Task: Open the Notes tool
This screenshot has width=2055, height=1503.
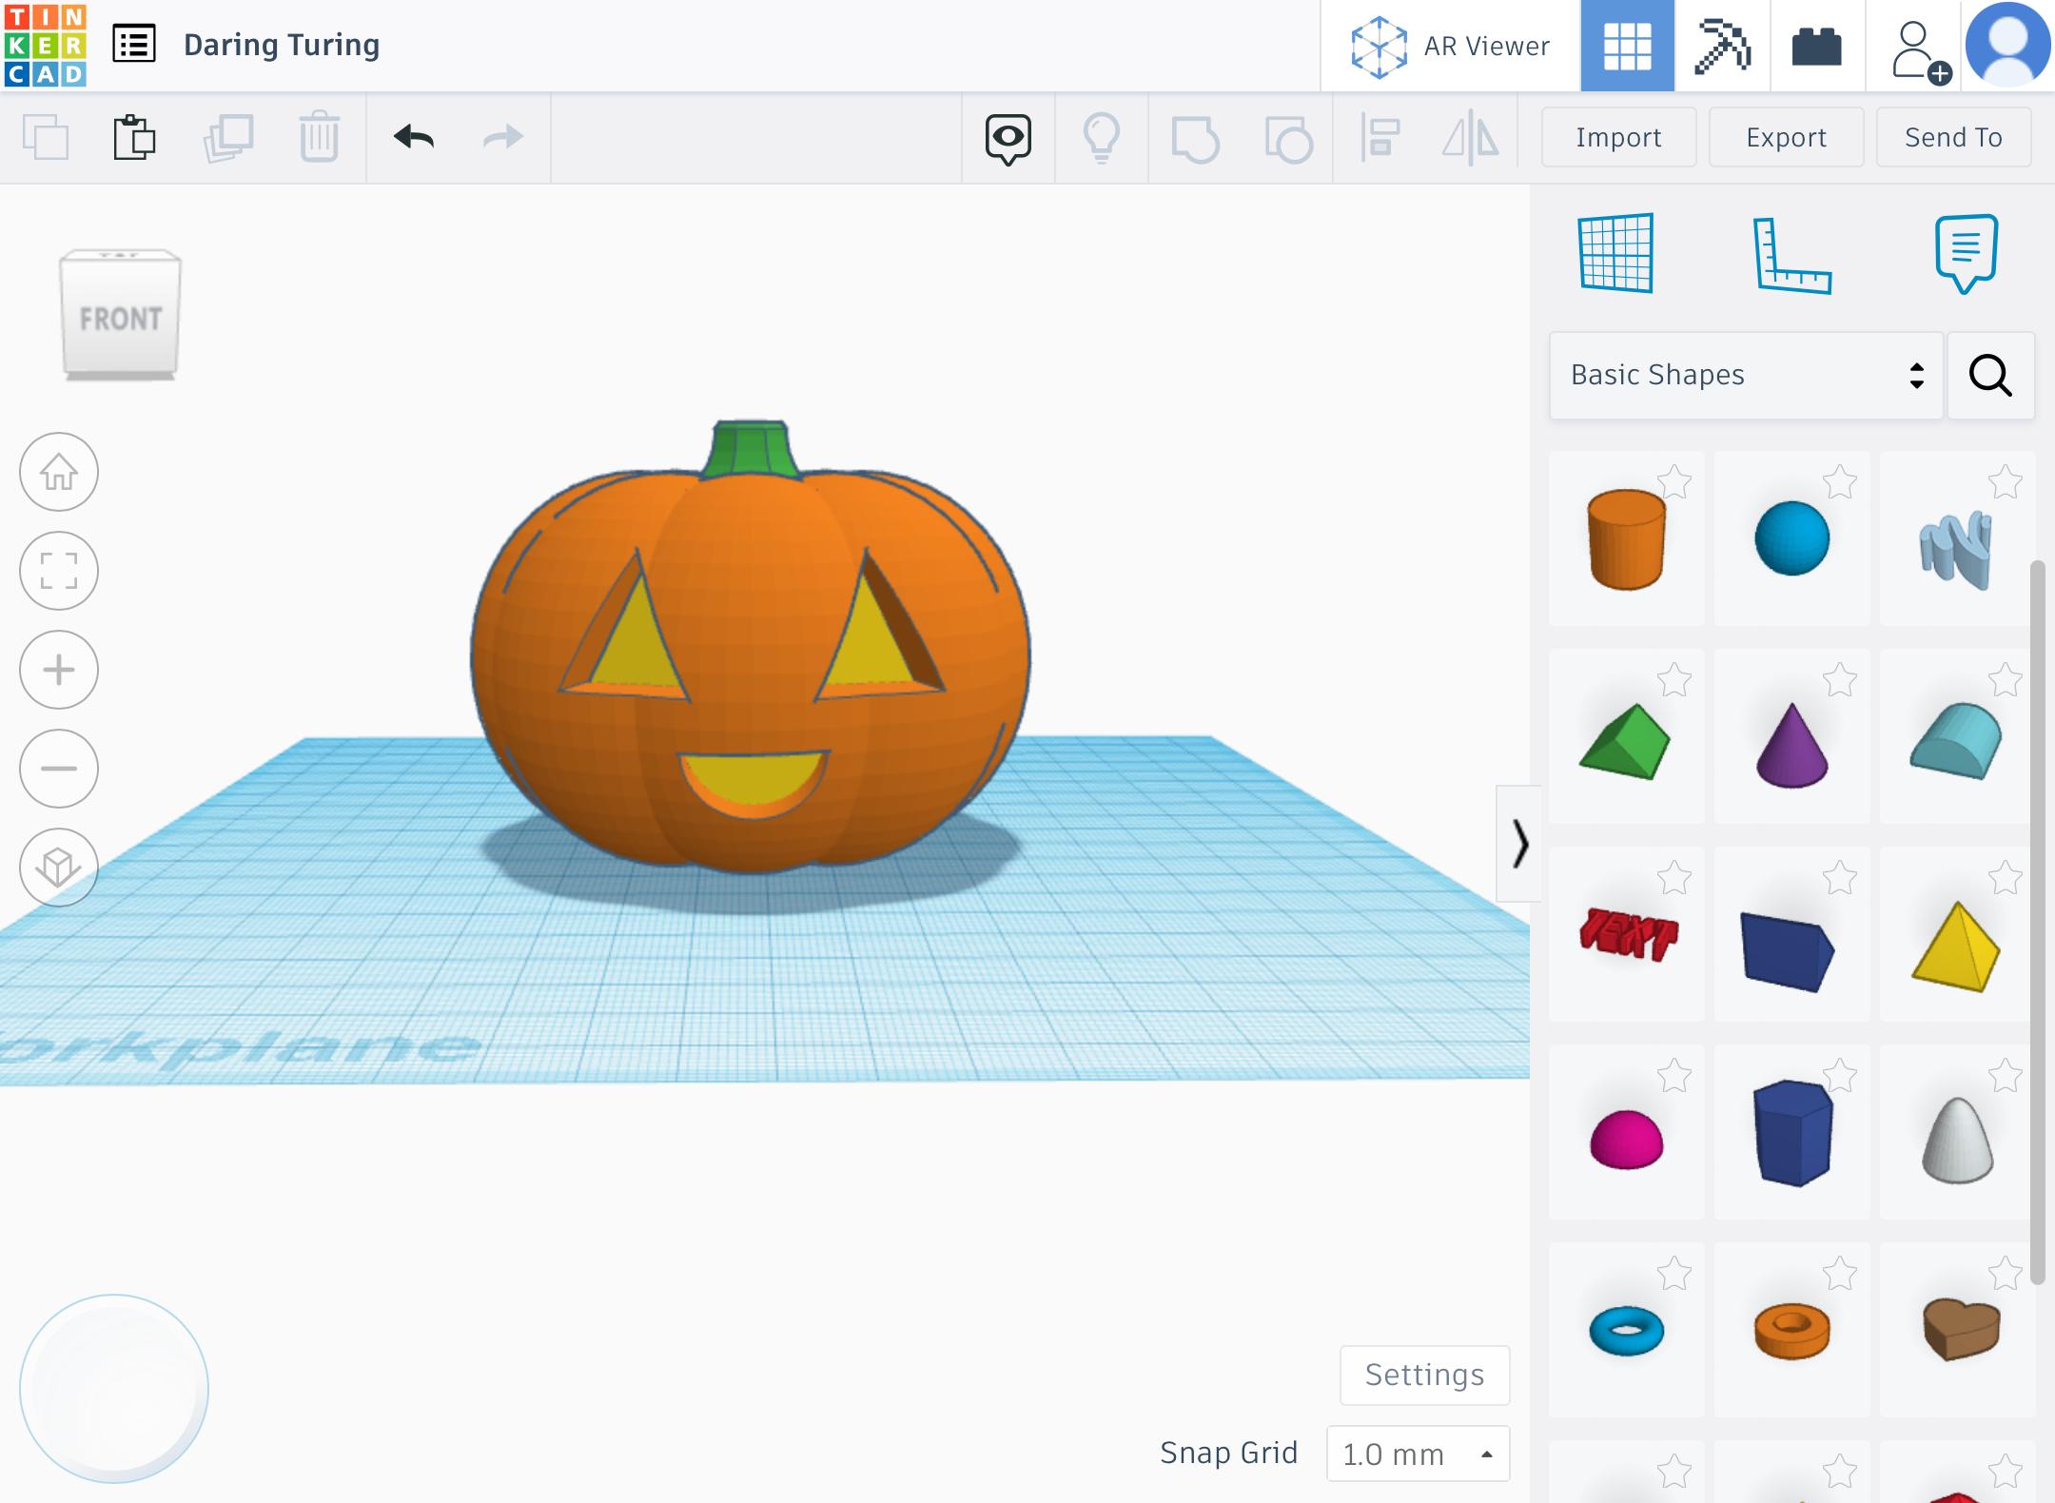Action: [x=1966, y=253]
